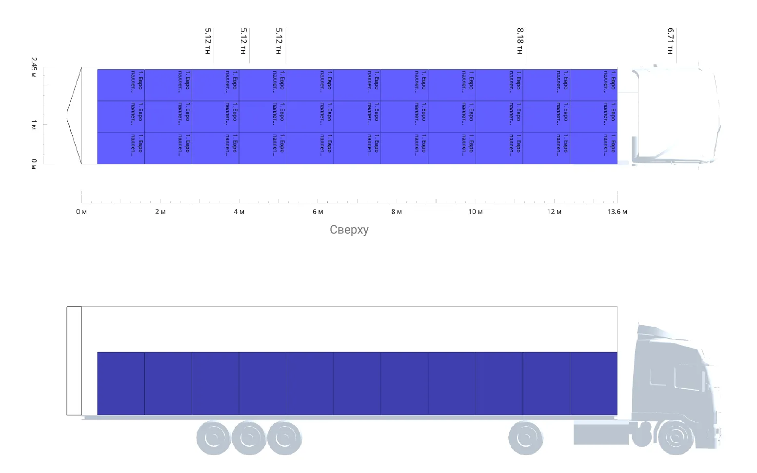The image size is (757, 473).
Task: Click the tractor's front steering wheel
Action: [676, 437]
